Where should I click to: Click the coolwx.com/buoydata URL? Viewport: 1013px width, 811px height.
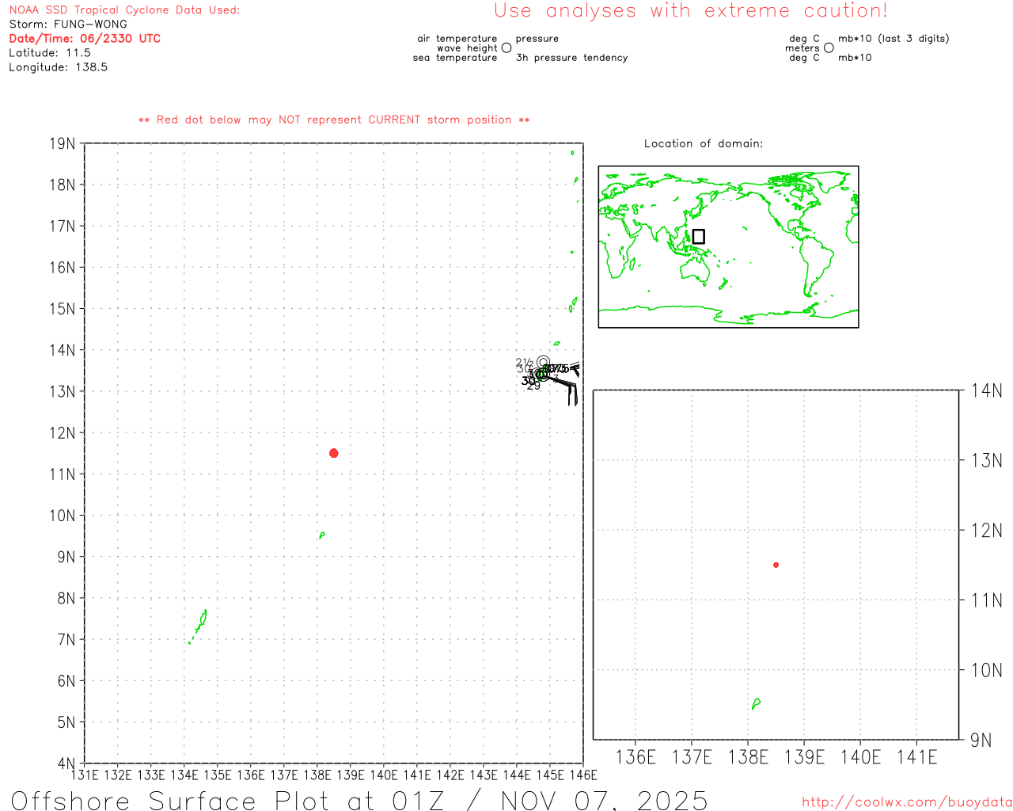coord(907,802)
